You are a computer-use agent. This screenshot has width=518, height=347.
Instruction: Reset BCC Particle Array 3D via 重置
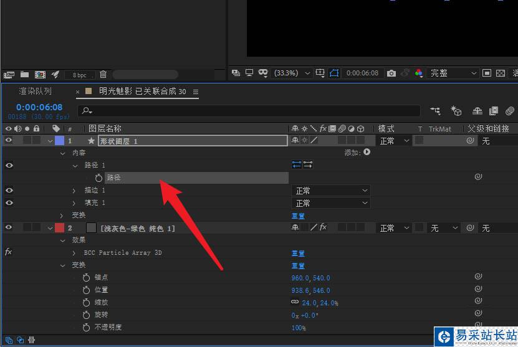point(298,253)
